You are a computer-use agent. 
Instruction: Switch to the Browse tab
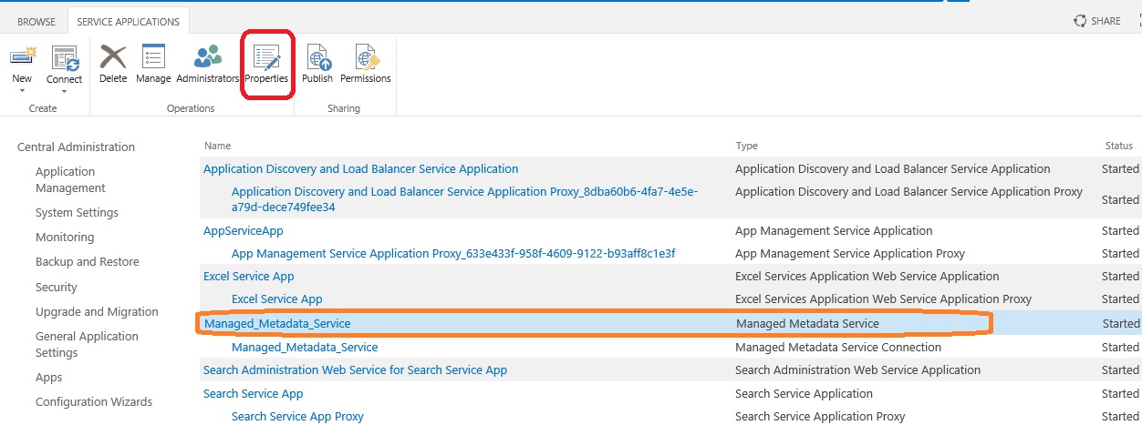[x=36, y=22]
